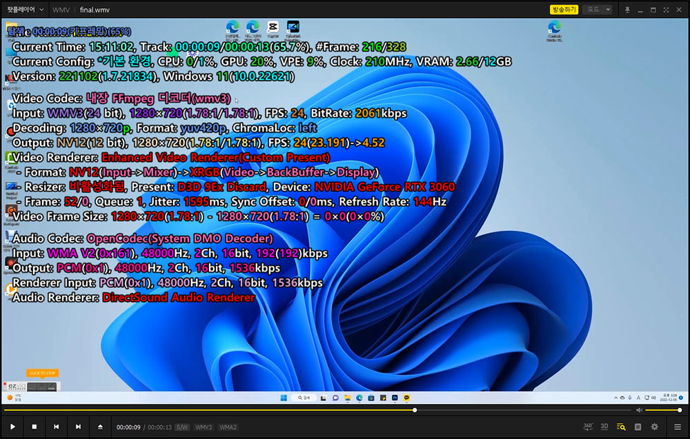Open the hamburger menu in control bar
Viewport: 690px width, 439px height.
pyautogui.click(x=678, y=427)
